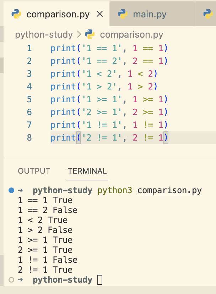
Task: Click python-study in the breadcrumb
Action: [44, 34]
